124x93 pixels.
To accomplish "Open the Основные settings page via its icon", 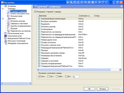I will (x=6, y=6).
